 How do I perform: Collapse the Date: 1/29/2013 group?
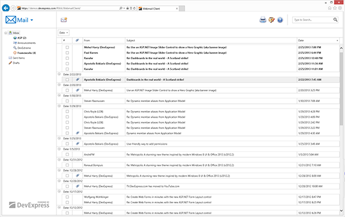point(59,106)
